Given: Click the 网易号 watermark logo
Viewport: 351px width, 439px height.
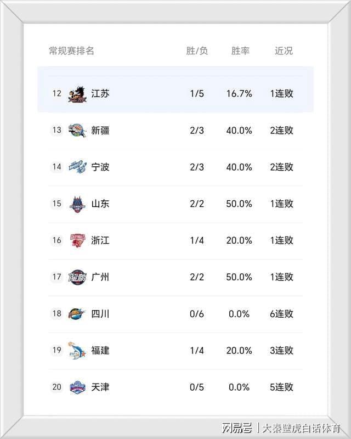Looking at the screenshot, I should pyautogui.click(x=237, y=427).
